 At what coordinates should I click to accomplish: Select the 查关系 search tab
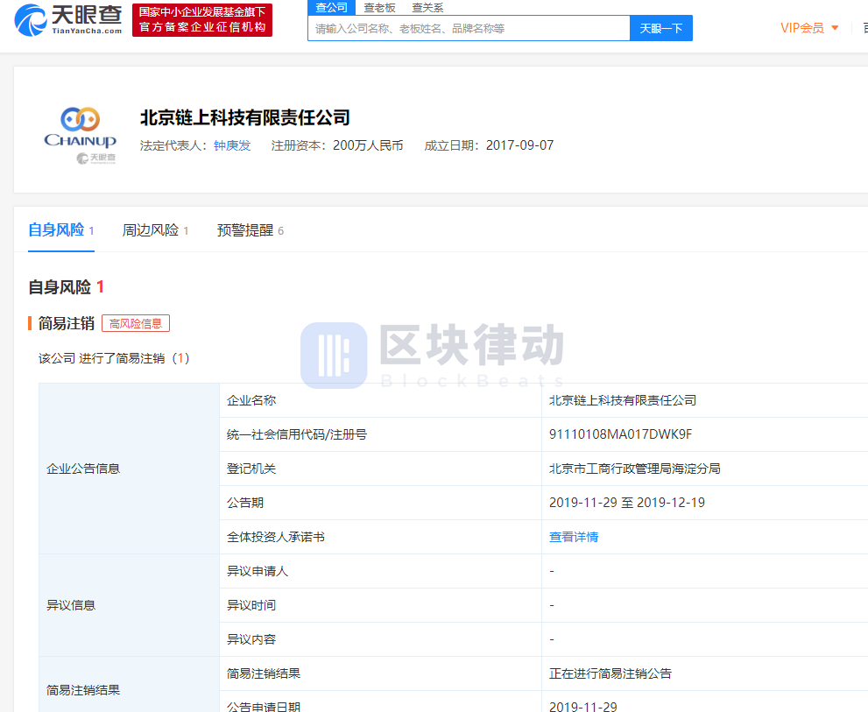click(427, 8)
